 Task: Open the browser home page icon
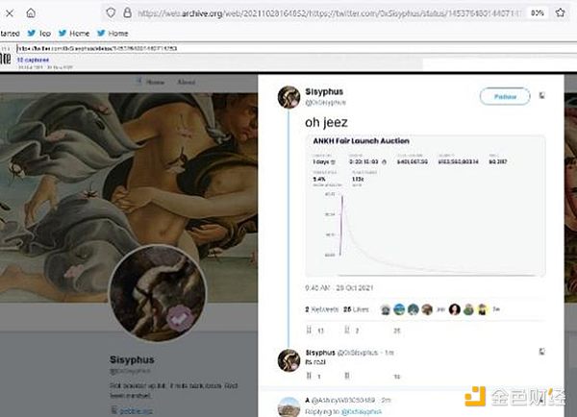point(31,13)
